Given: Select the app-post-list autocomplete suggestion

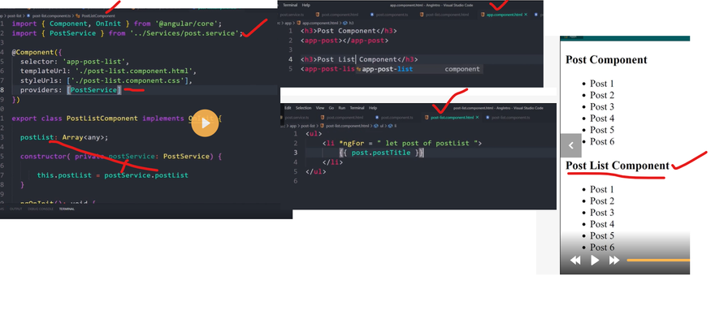Looking at the screenshot, I should 390,70.
